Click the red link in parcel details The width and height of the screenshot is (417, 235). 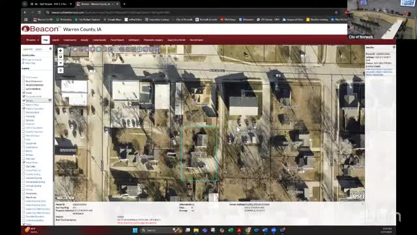137,223
